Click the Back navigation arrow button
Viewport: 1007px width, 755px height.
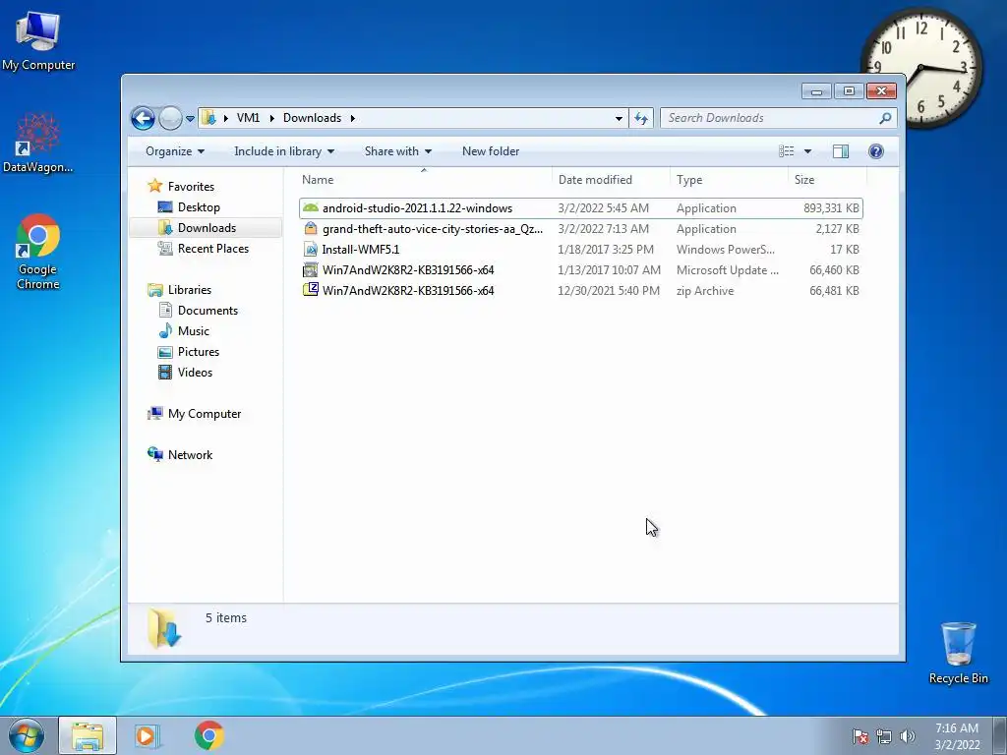coord(143,118)
